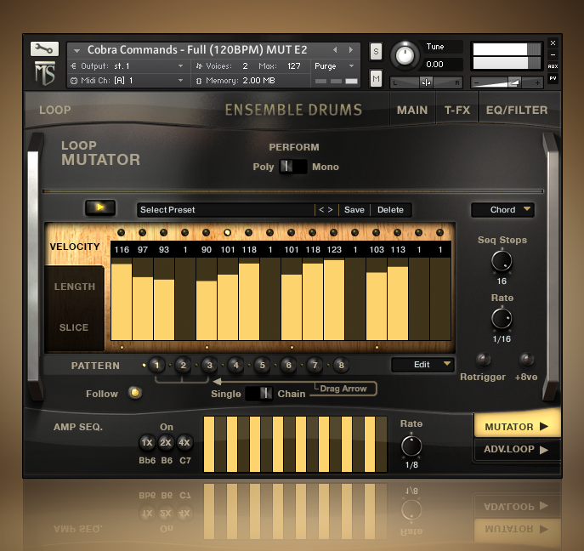The image size is (584, 551).
Task: Toggle the AUX button
Action: click(553, 66)
